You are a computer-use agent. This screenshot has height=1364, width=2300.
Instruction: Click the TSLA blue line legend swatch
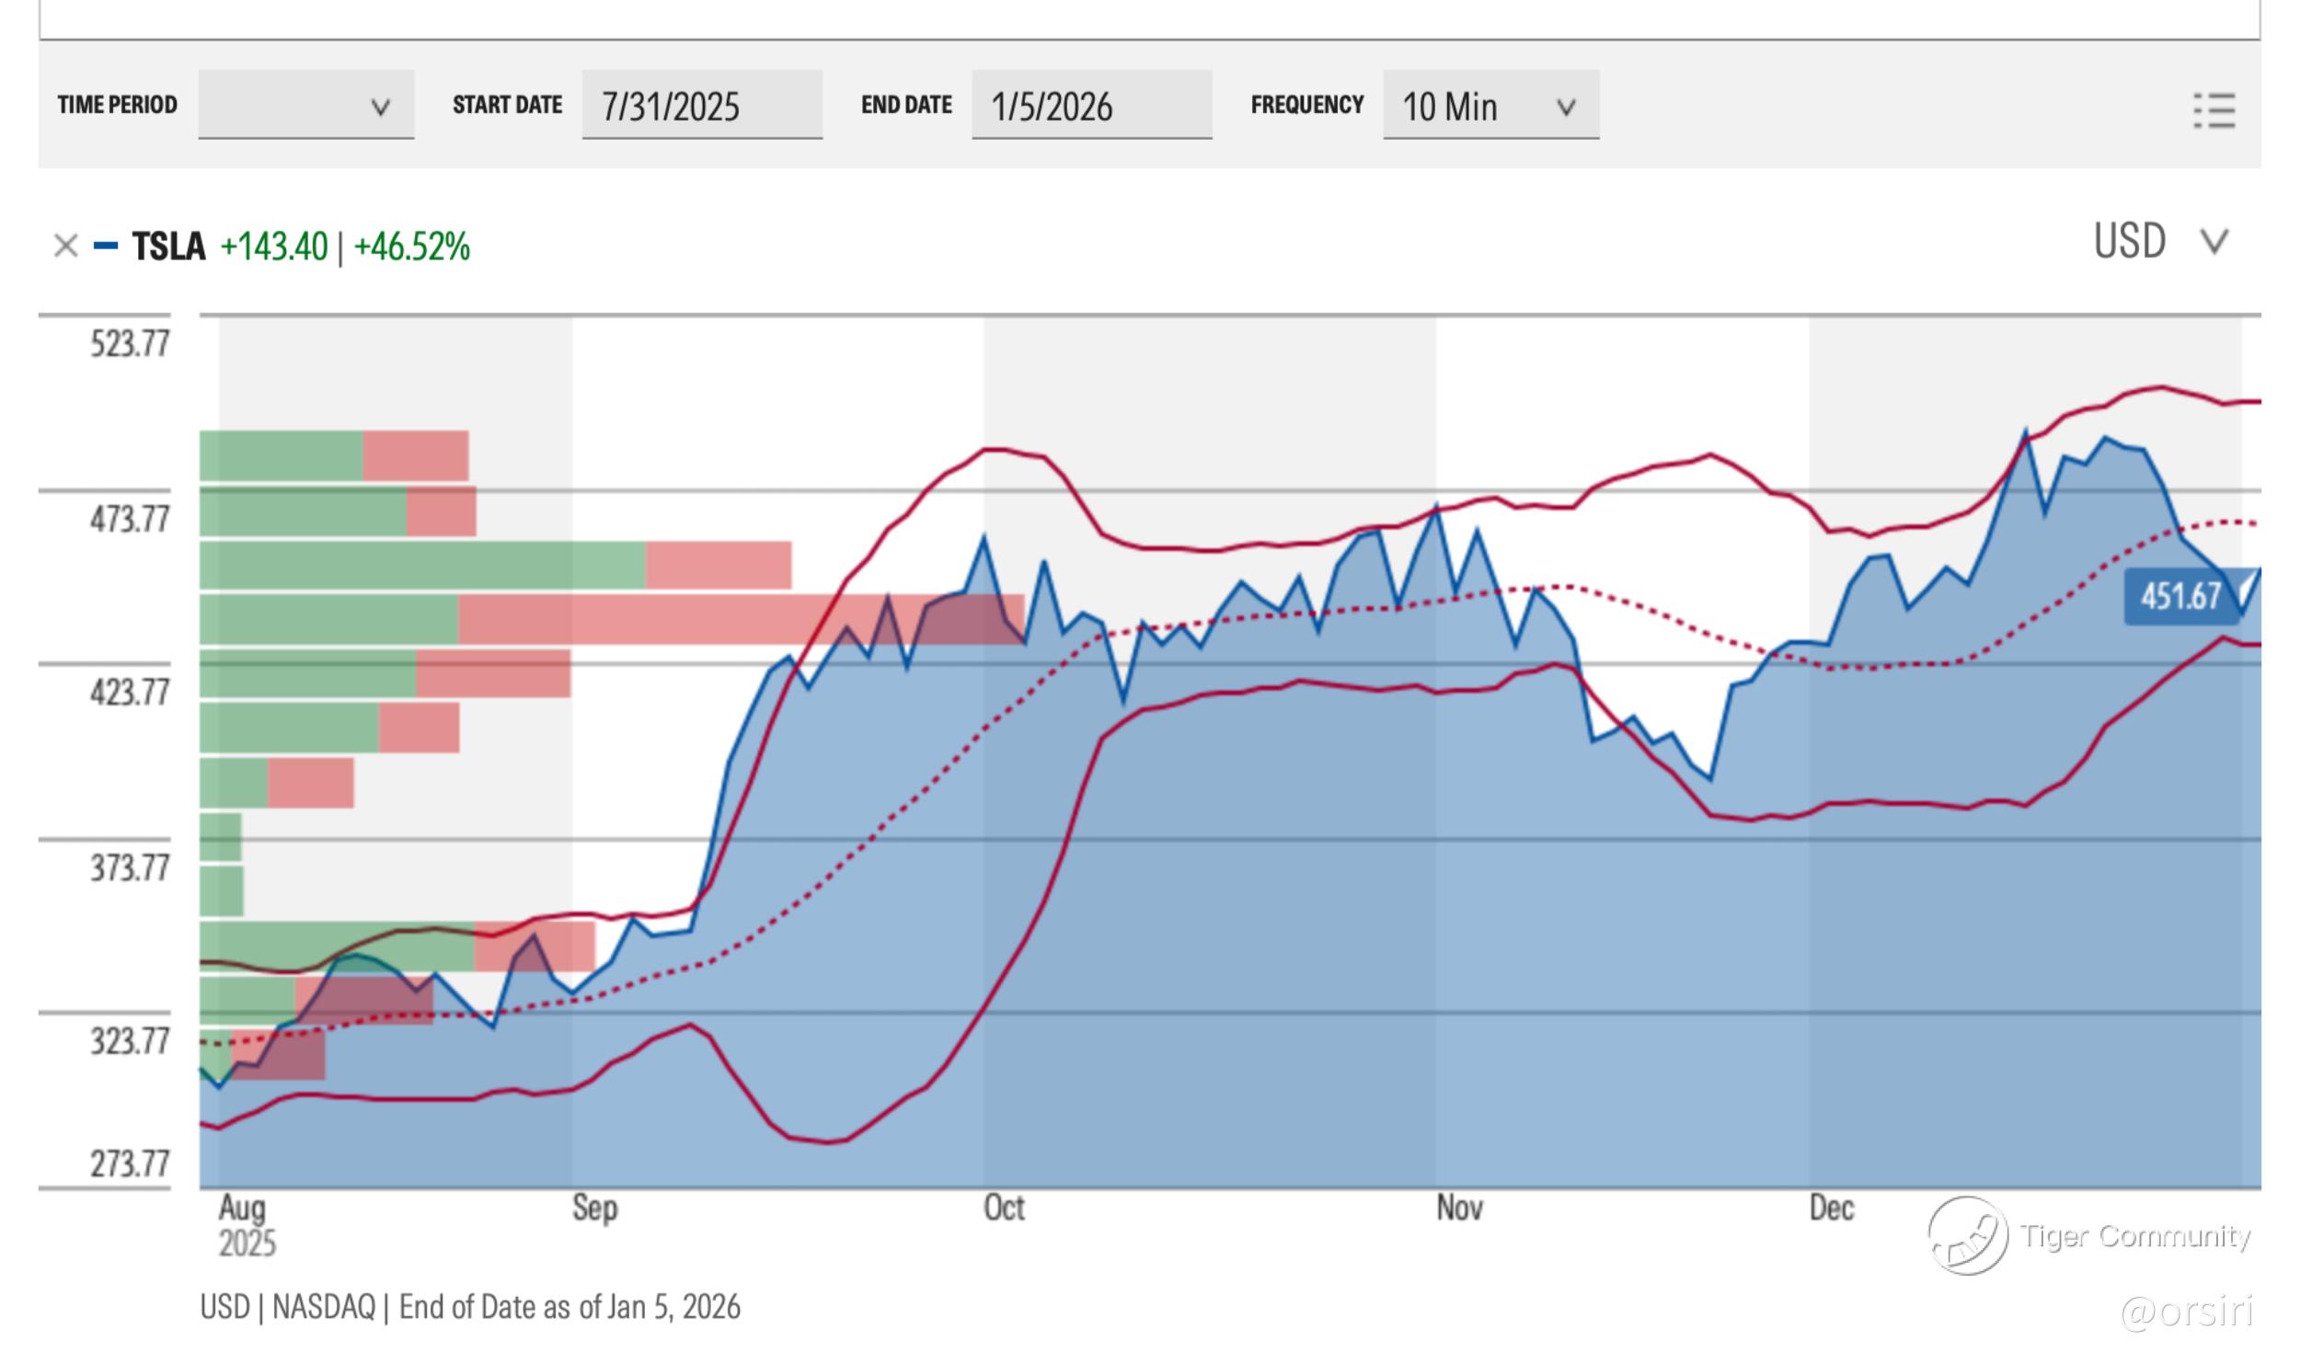click(x=106, y=246)
